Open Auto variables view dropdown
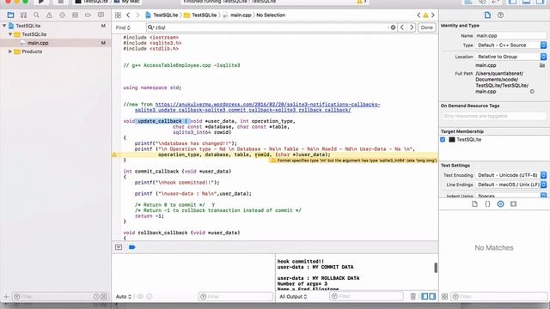The height and width of the screenshot is (309, 550). coord(124,297)
